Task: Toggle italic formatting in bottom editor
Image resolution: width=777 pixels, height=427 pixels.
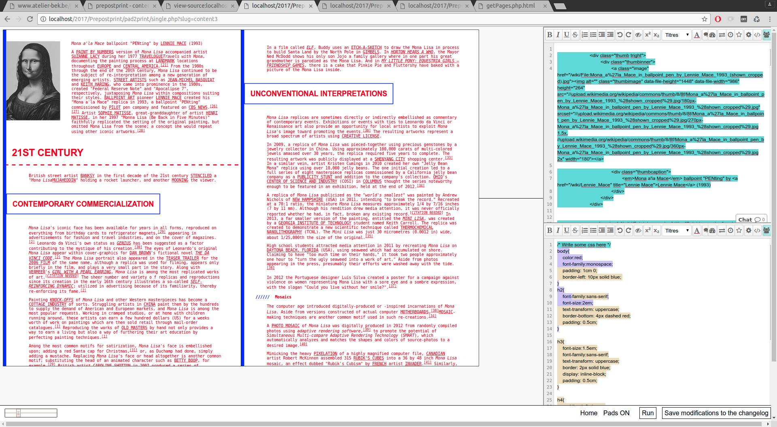Action: pos(558,230)
